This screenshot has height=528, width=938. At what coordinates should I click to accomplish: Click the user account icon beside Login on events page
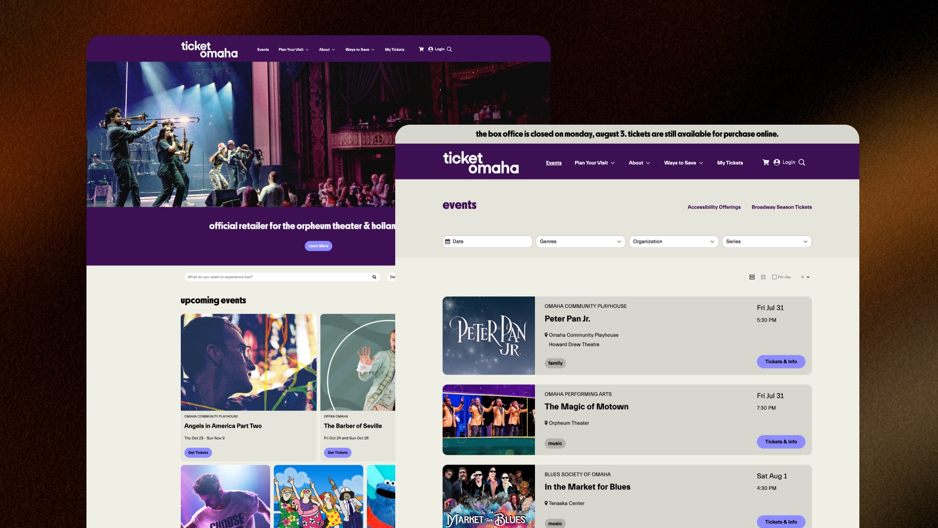click(777, 162)
